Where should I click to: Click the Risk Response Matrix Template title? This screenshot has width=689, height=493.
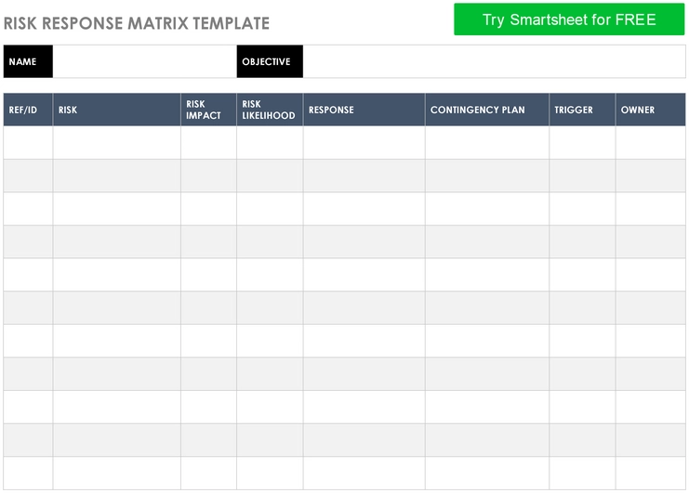tap(137, 23)
